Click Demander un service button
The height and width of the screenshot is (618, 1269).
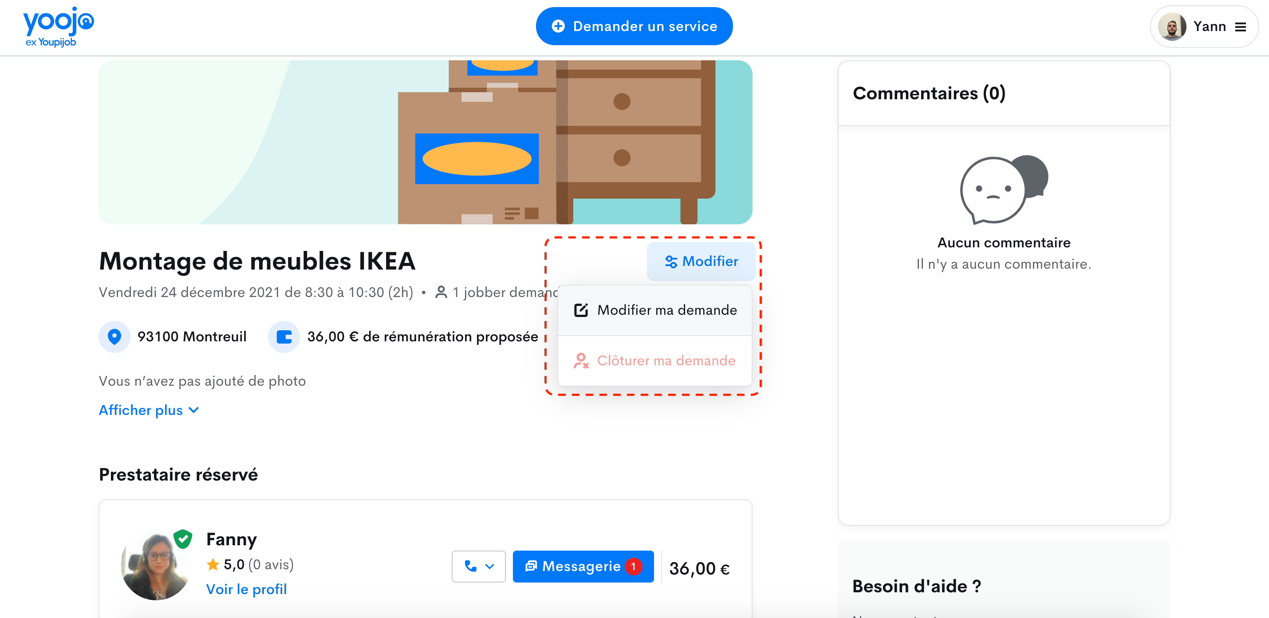(x=634, y=26)
